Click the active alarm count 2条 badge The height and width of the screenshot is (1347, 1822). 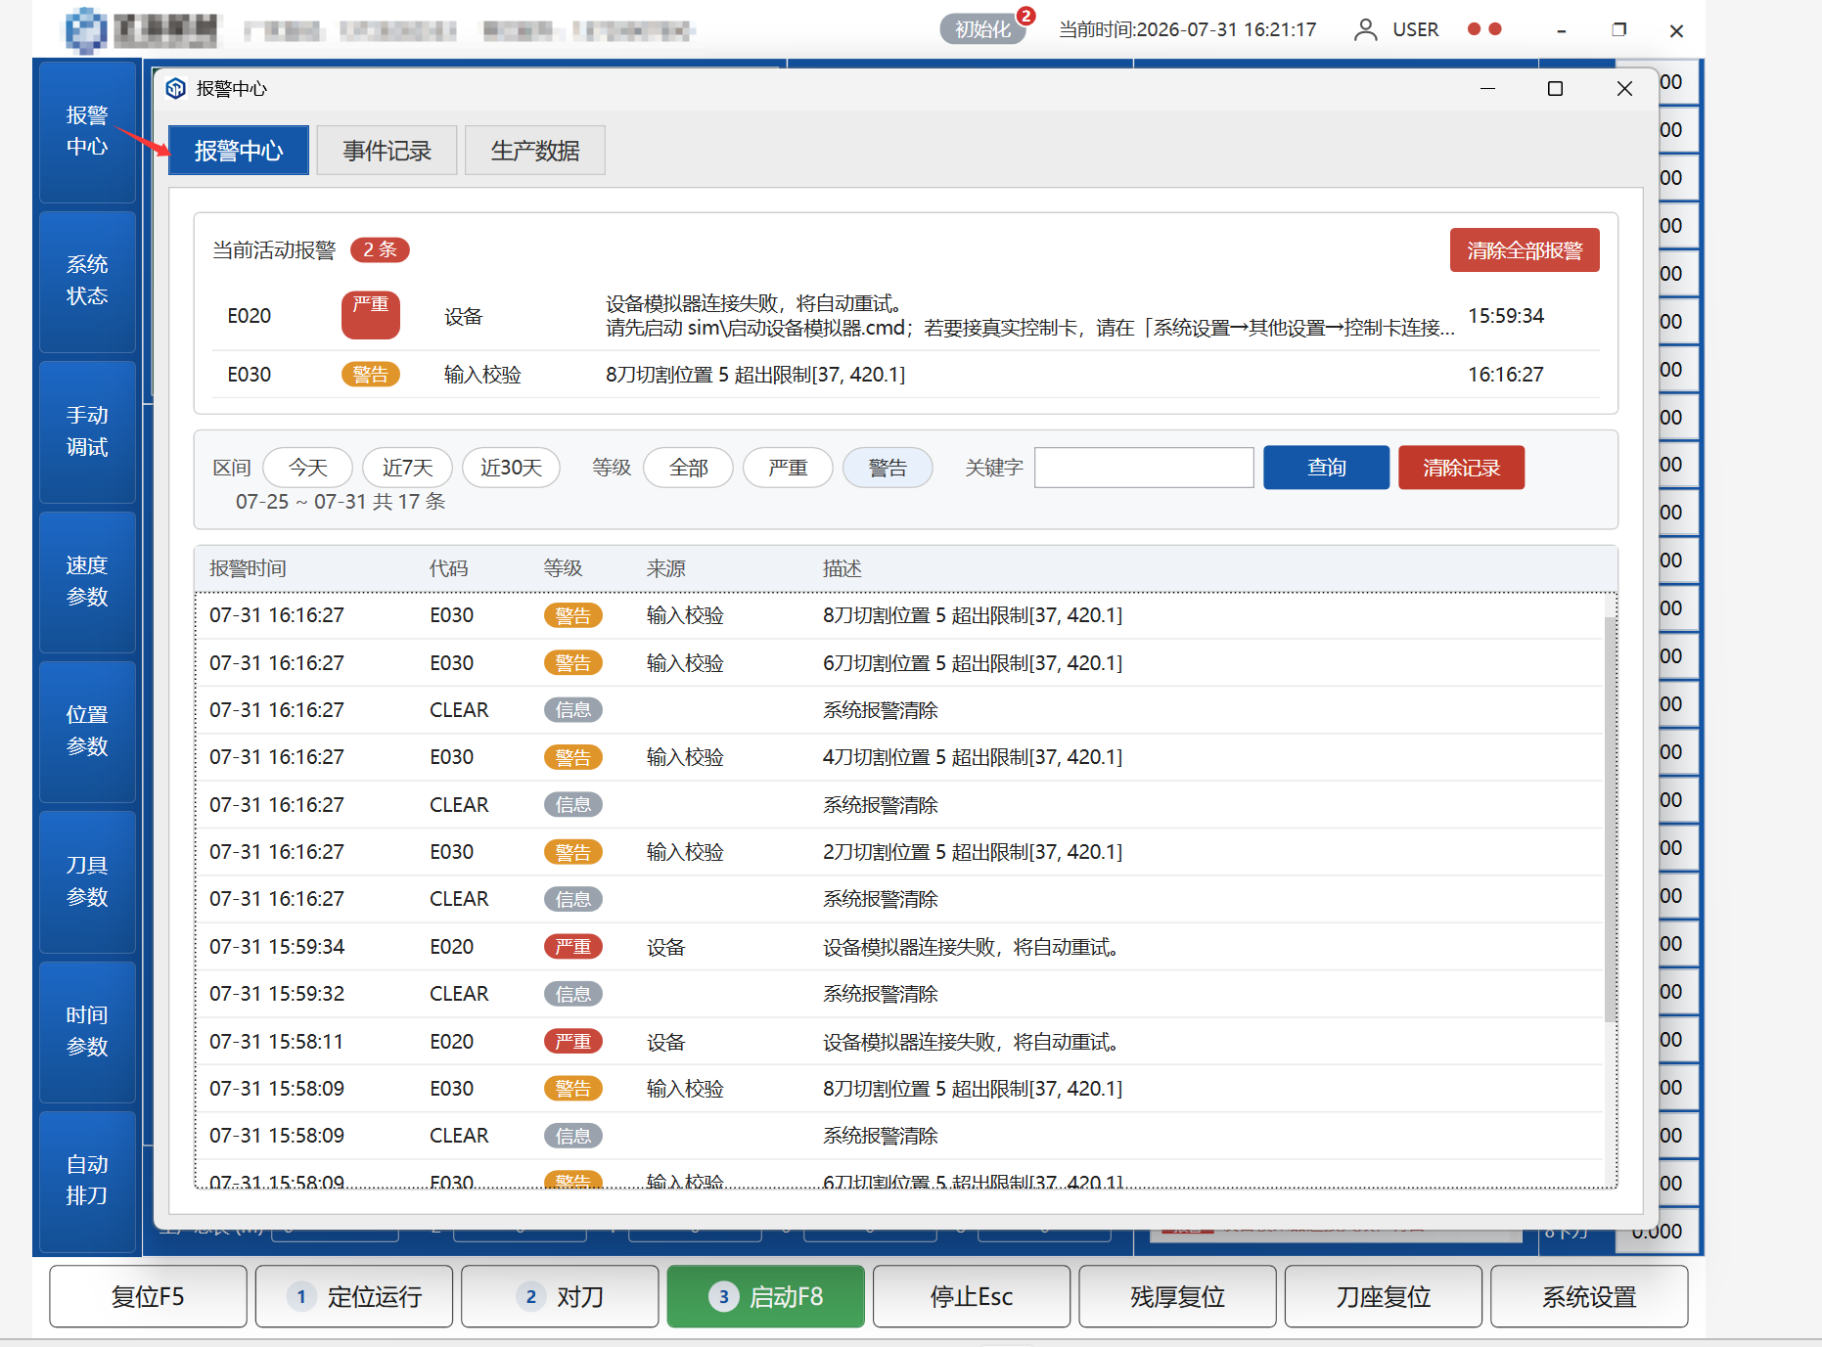point(380,249)
